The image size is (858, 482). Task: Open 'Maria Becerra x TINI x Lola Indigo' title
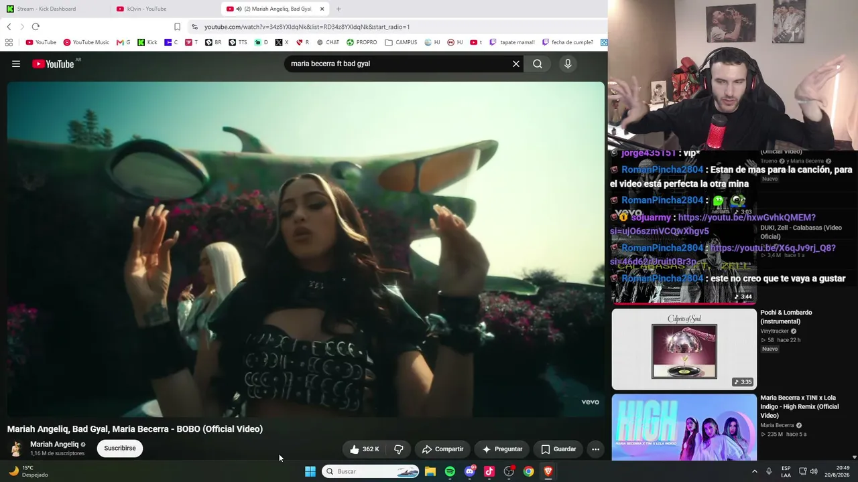799,406
